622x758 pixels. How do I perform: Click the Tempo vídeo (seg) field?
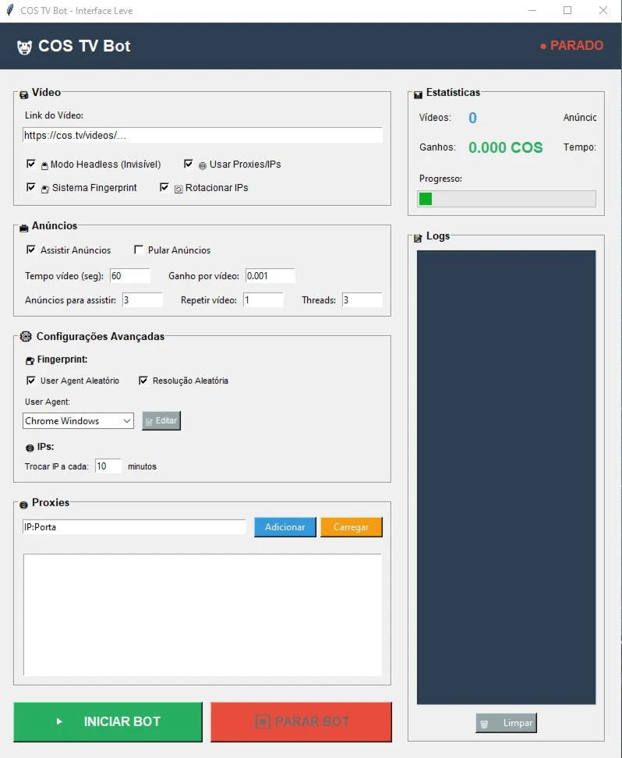pos(130,276)
